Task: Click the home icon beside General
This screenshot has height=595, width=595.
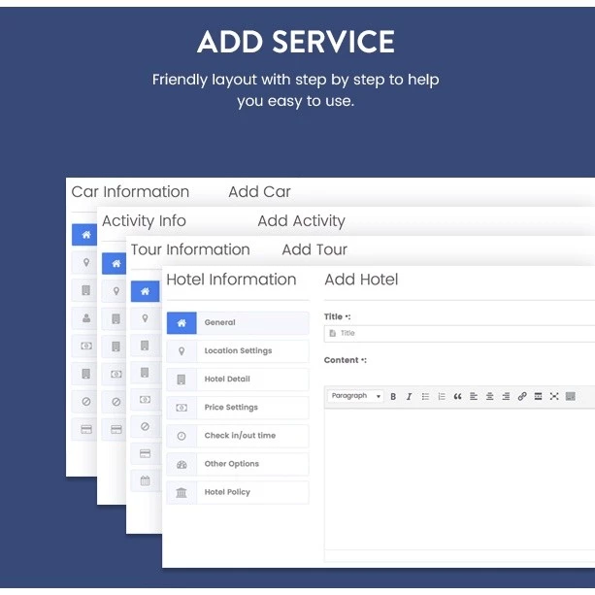Action: click(182, 323)
